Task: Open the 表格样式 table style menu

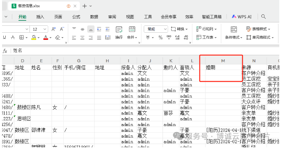Action: (x=258, y=29)
